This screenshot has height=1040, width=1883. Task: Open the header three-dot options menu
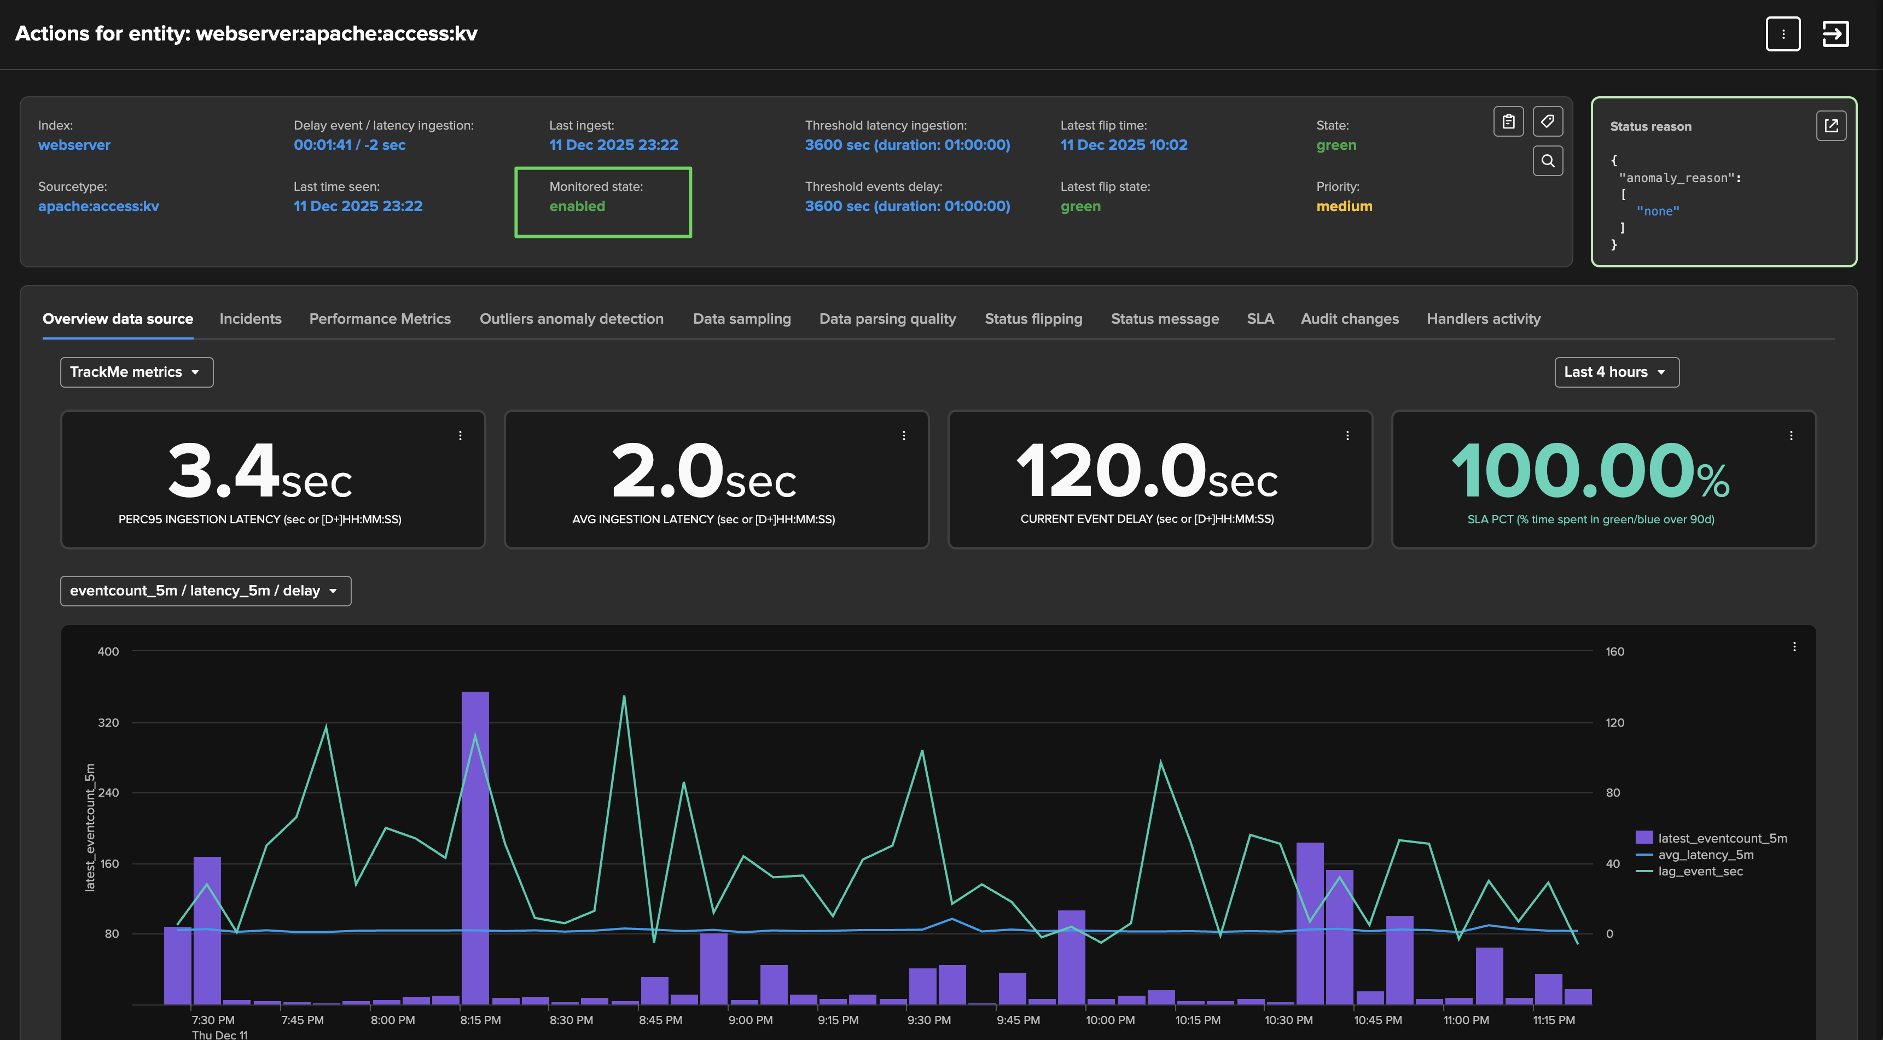click(x=1782, y=34)
